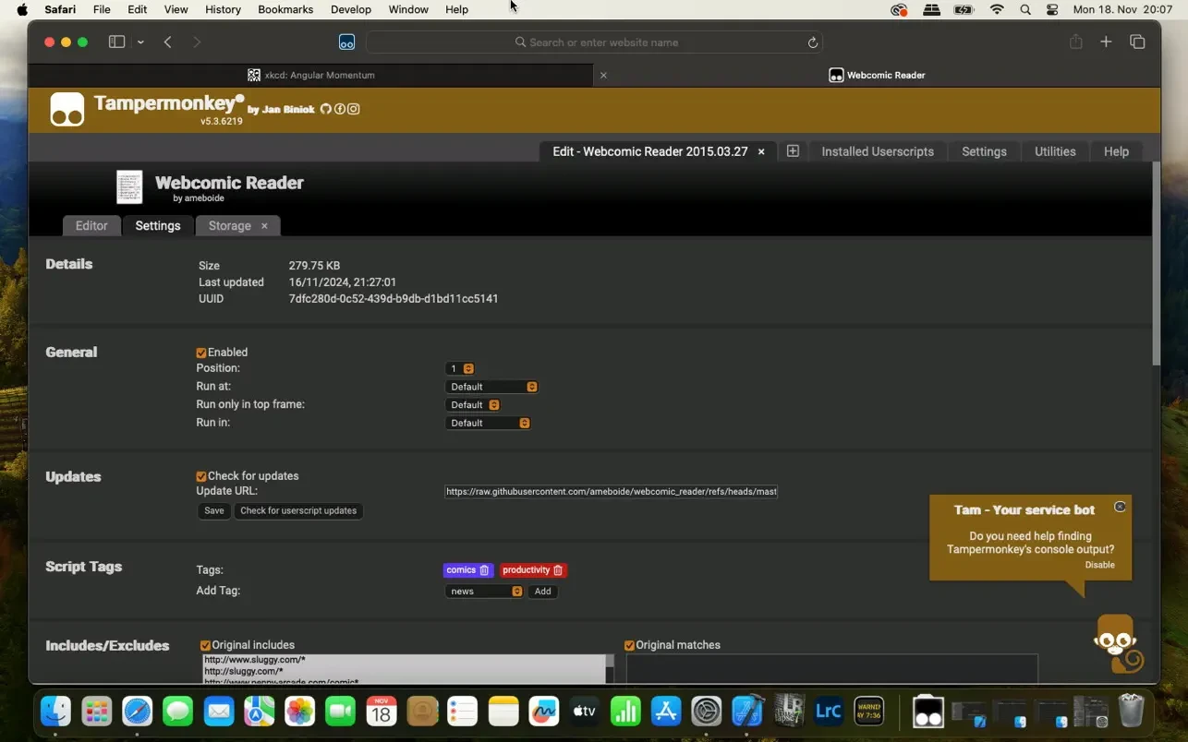Switch to the Editor tab
This screenshot has height=742, width=1188.
[91, 226]
